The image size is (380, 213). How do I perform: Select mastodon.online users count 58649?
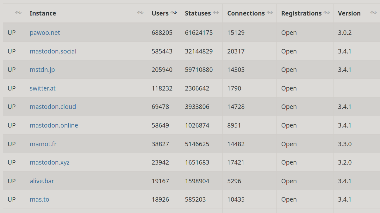coord(160,125)
